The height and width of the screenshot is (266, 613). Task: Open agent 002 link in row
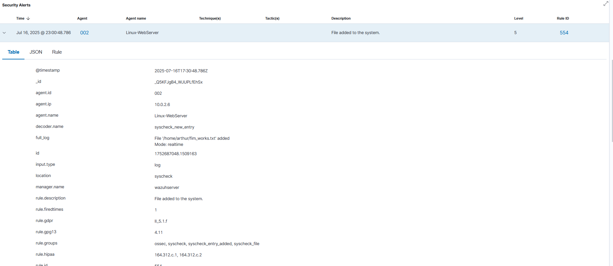coord(84,33)
